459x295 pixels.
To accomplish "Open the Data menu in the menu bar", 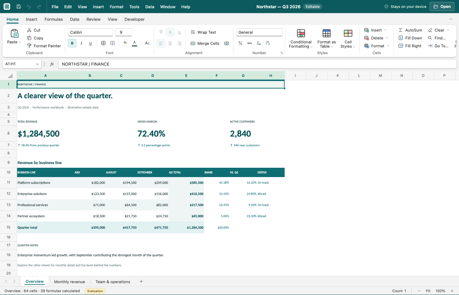I will 150,7.
